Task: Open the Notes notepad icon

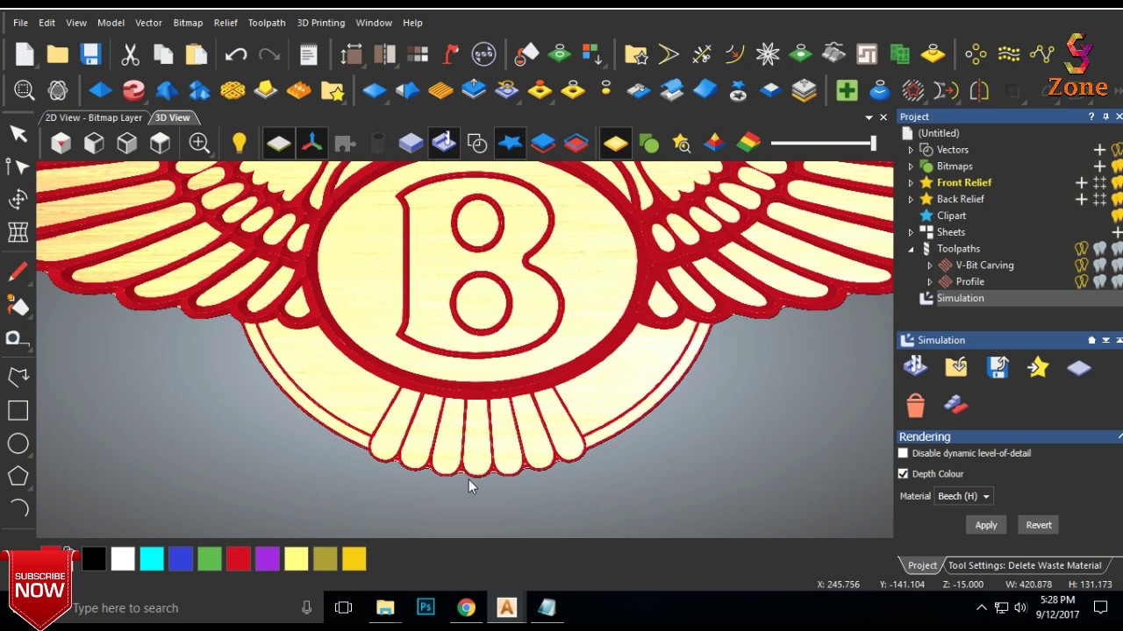Action: 308,54
